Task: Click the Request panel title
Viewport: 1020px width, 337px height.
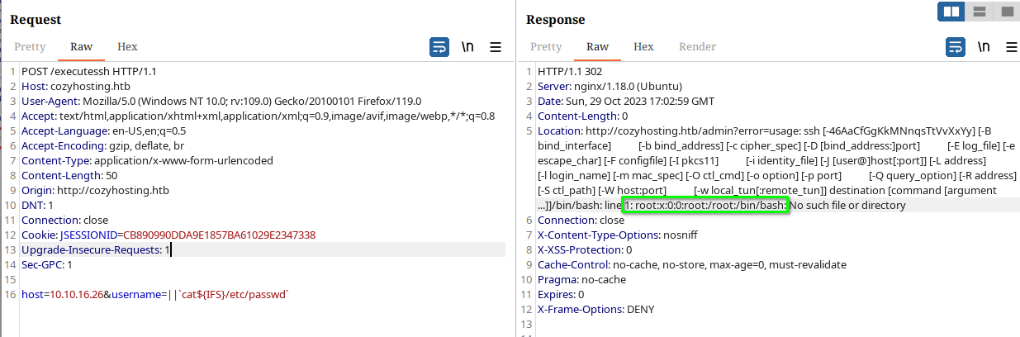Action: 35,19
